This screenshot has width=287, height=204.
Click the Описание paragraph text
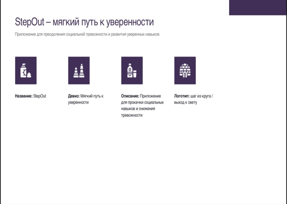coord(143,106)
